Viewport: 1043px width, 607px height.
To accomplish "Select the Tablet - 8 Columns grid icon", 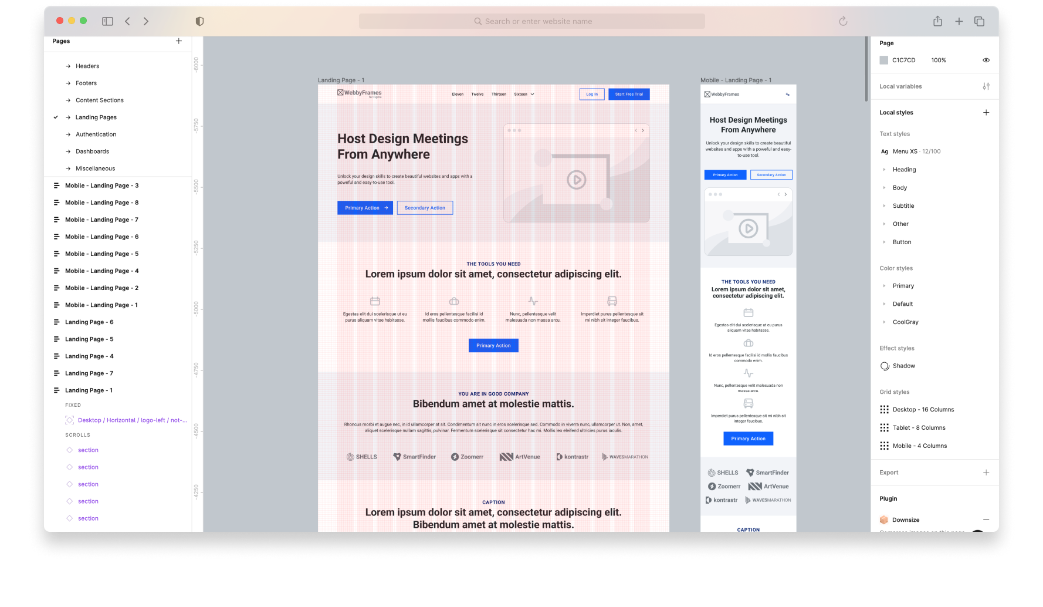I will coord(884,427).
